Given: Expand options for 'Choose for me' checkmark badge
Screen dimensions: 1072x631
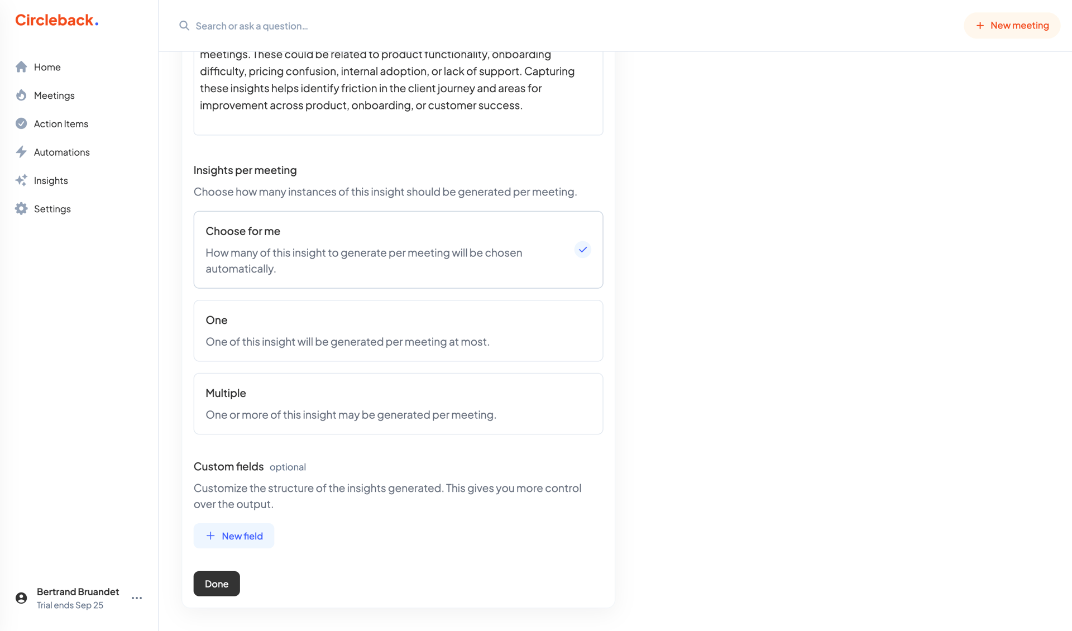Looking at the screenshot, I should point(582,250).
